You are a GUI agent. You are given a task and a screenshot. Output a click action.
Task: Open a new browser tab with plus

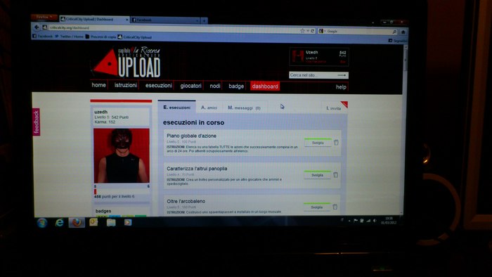(x=204, y=20)
